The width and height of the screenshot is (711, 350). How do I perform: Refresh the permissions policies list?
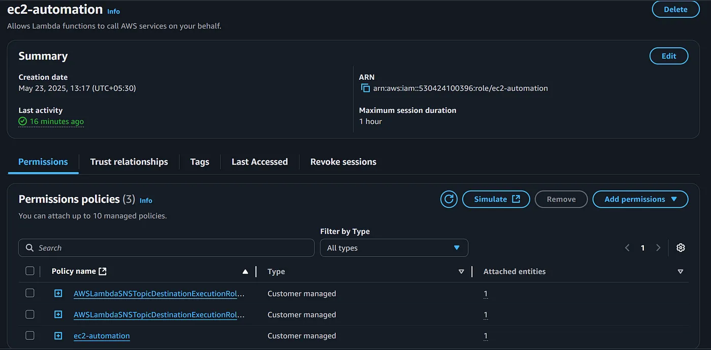click(448, 199)
